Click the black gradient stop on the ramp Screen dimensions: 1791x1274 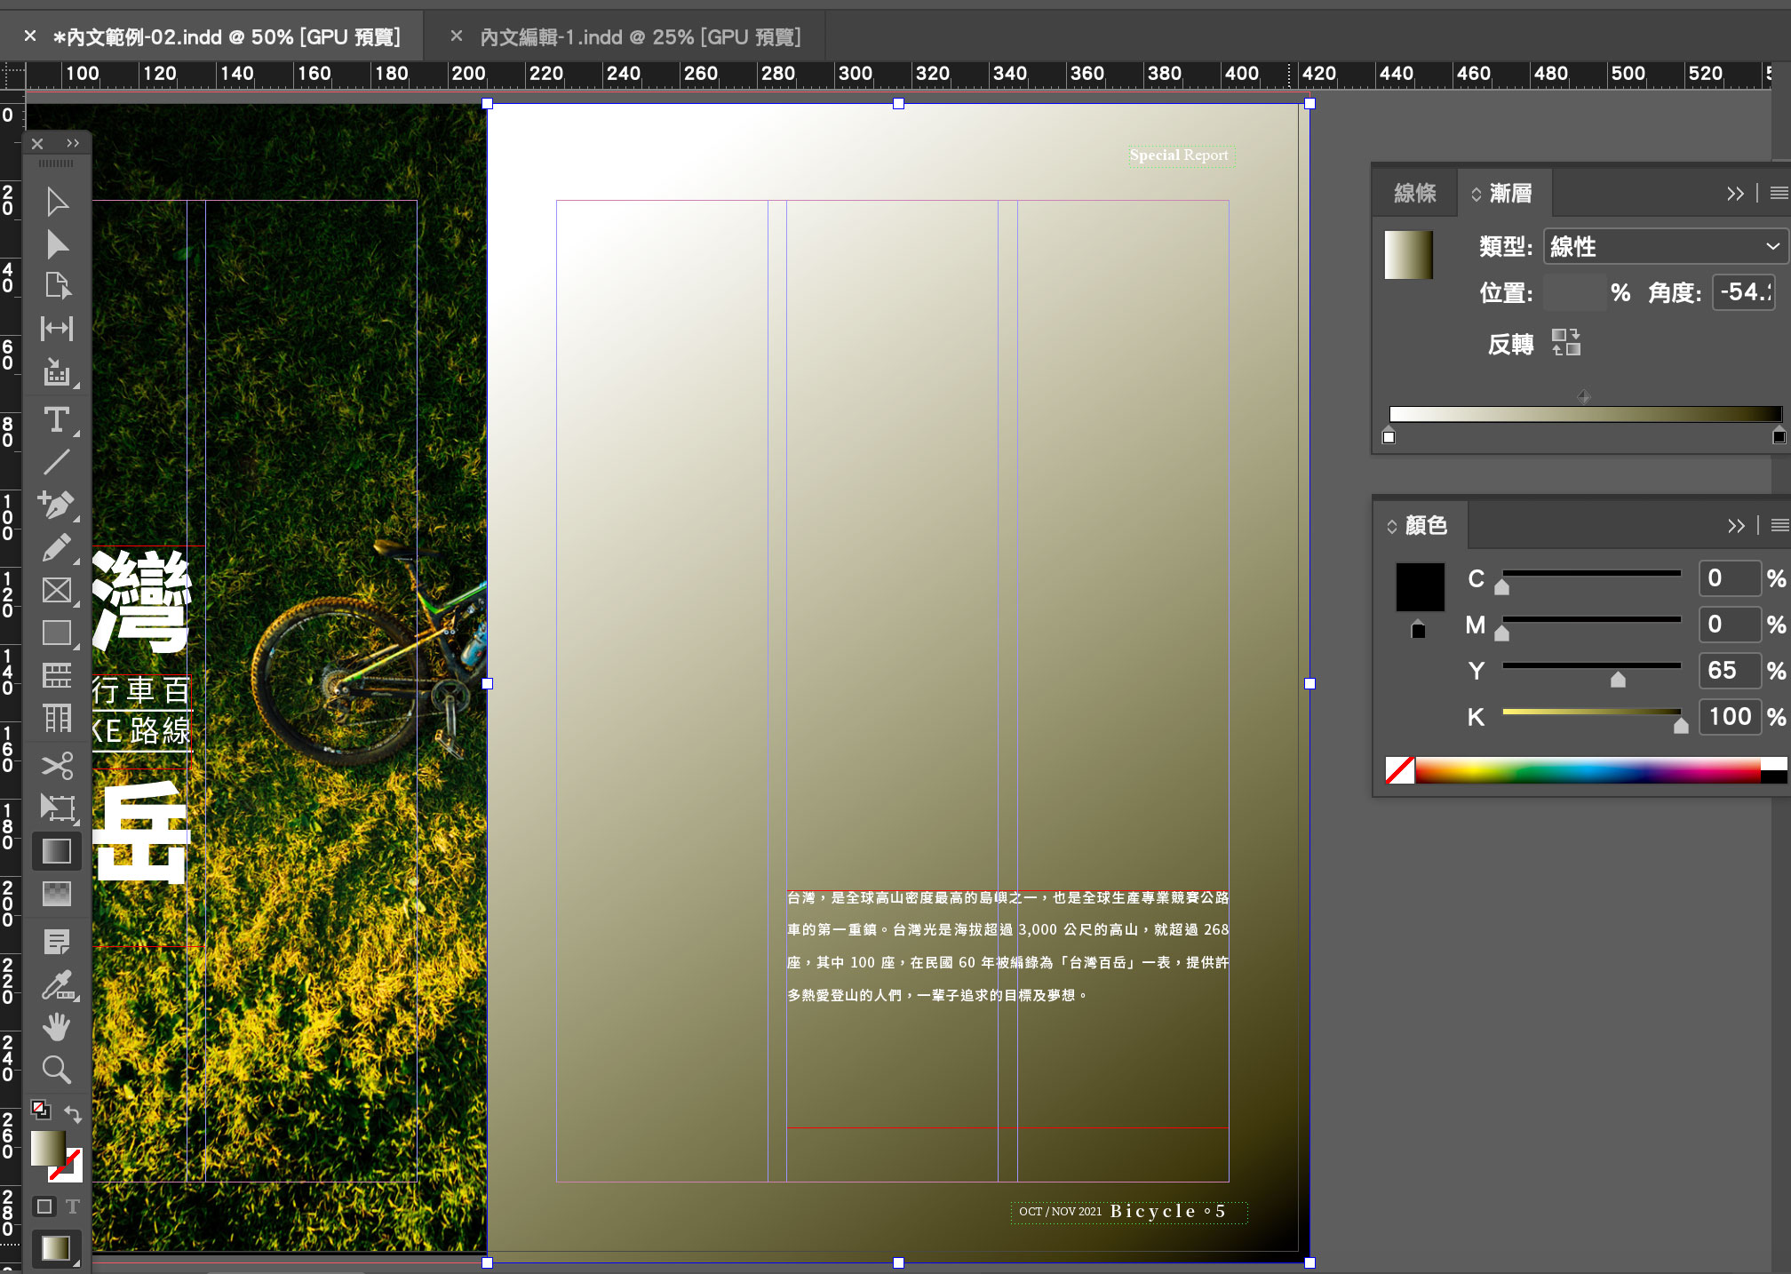point(1779,436)
